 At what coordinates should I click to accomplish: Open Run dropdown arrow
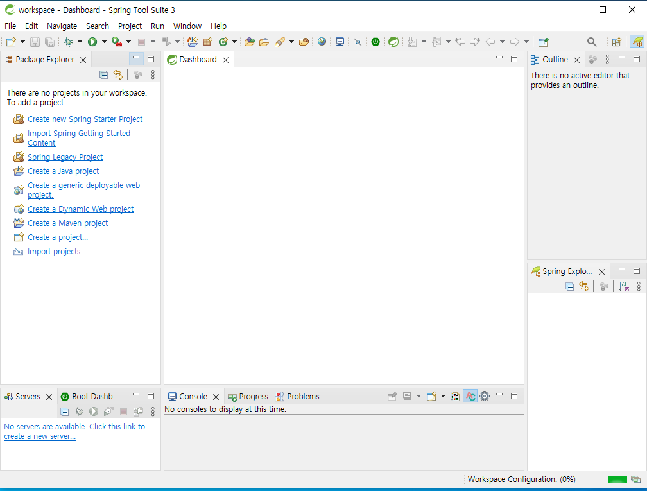point(104,42)
